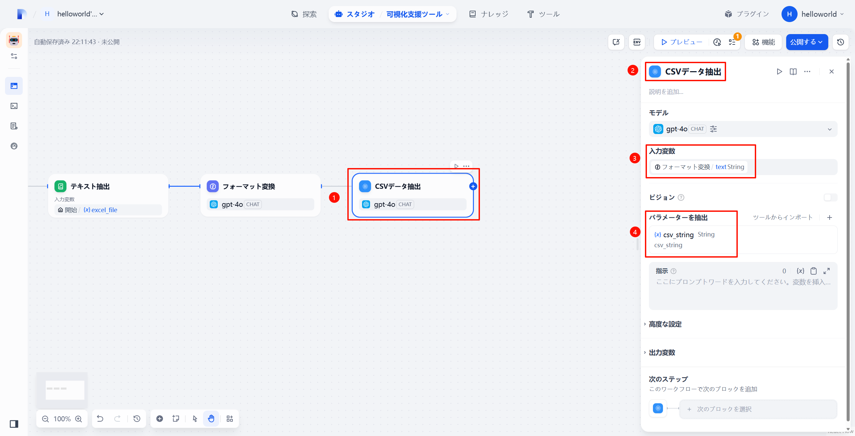Toggle the ビジョン vision switch

[x=830, y=197]
